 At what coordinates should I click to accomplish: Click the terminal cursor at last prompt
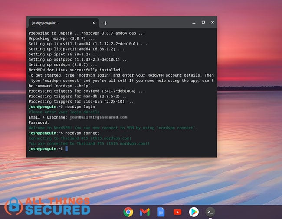point(66,149)
